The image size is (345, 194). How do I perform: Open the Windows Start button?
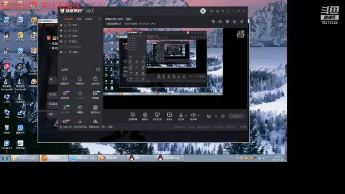click(5, 158)
